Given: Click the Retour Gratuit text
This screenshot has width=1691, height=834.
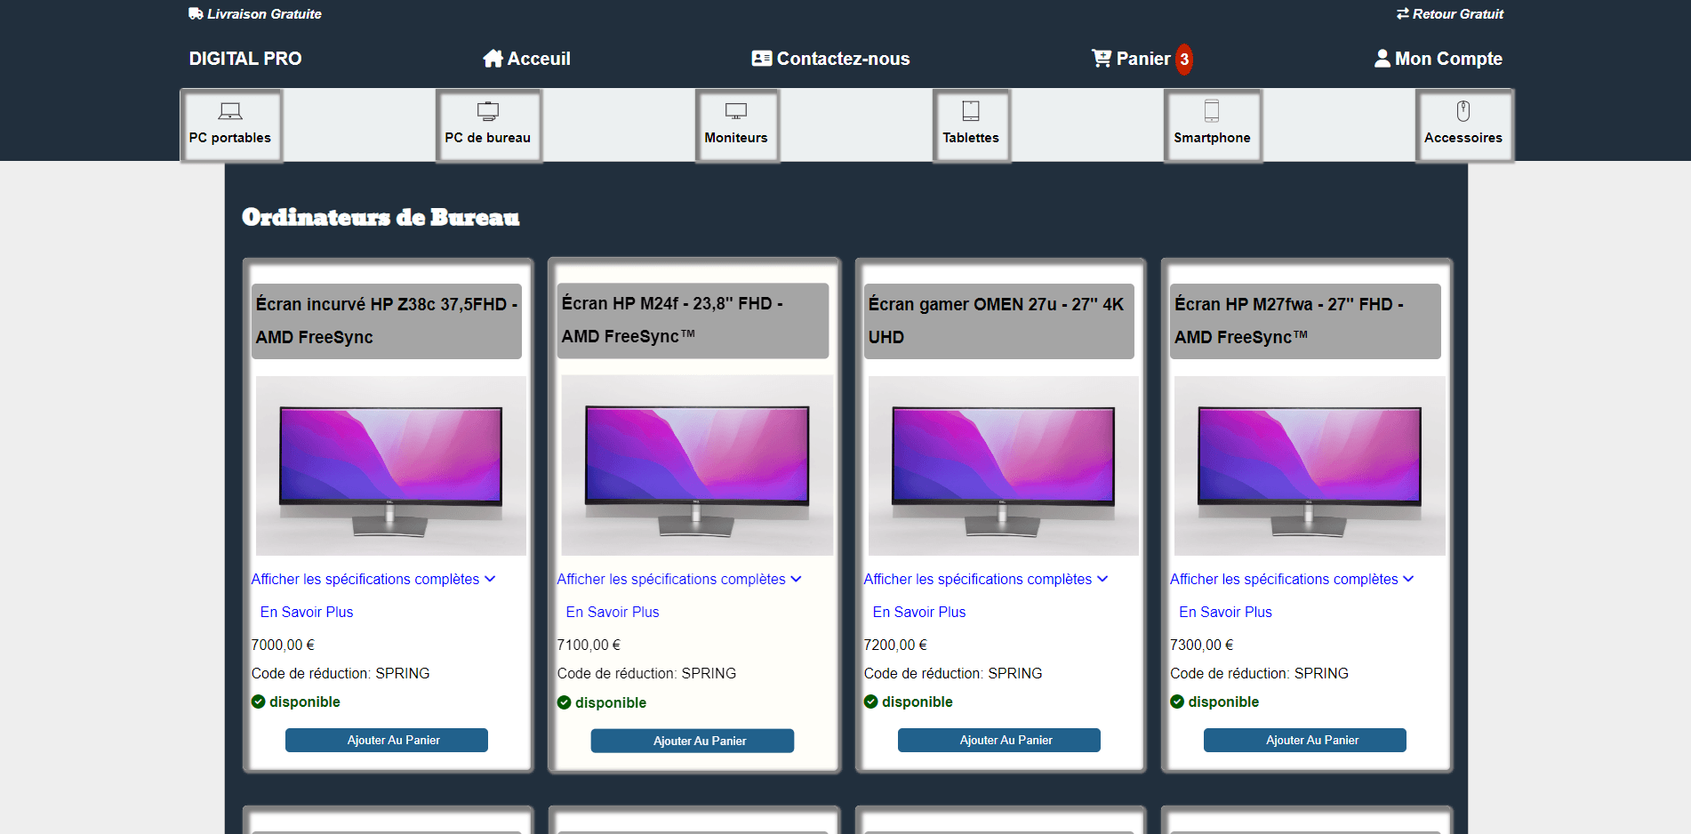Looking at the screenshot, I should 1458,14.
